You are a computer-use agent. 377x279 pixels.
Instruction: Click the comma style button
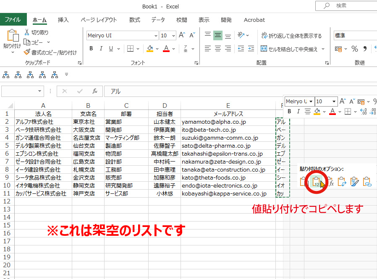[365, 49]
